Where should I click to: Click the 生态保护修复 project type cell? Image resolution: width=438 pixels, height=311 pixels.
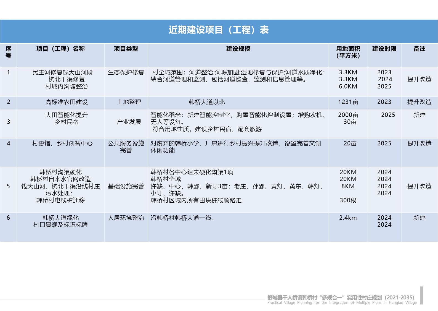(126, 72)
